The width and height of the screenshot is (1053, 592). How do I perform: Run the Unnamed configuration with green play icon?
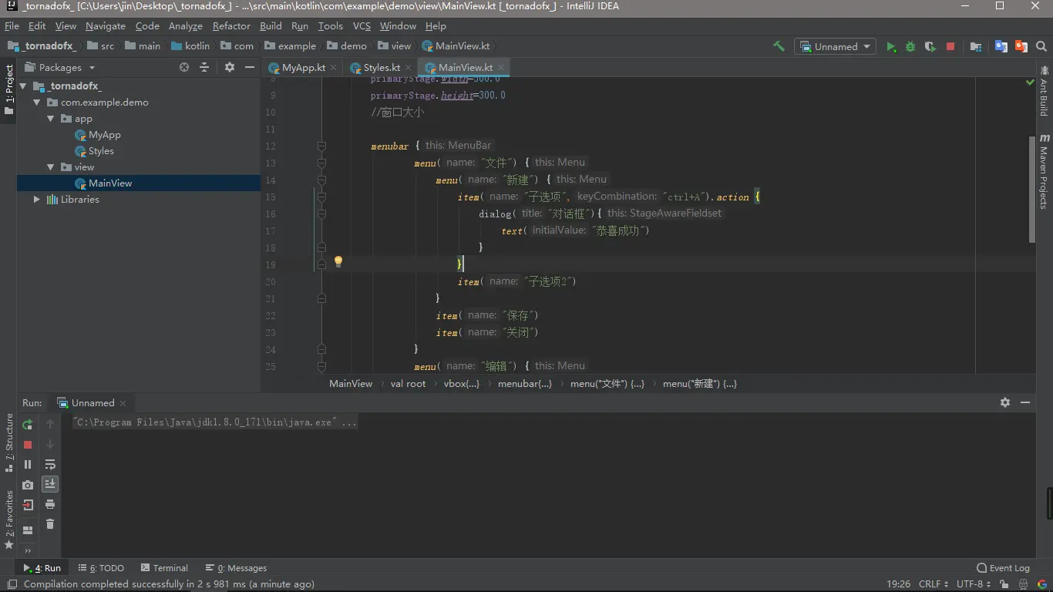(x=891, y=46)
